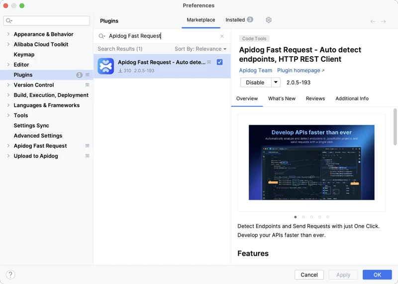Click project-level icon beside Version Control
Image resolution: width=398 pixels, height=284 pixels.
[x=88, y=85]
